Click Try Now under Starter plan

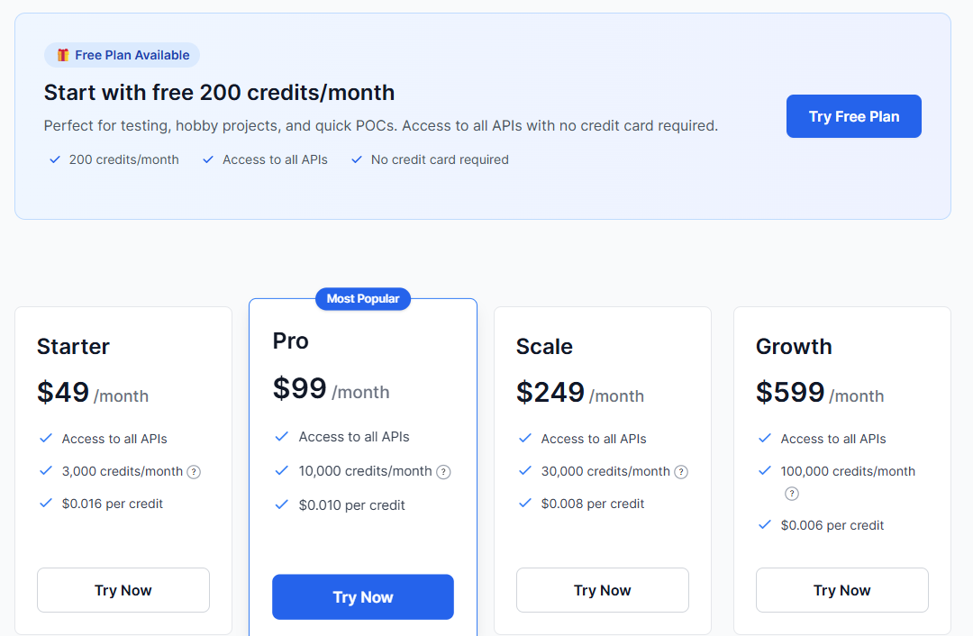tap(123, 590)
